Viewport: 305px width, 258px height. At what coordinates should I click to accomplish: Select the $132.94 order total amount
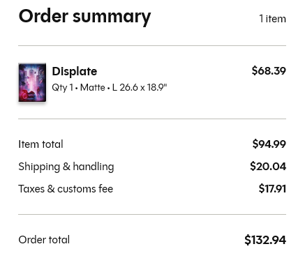pyautogui.click(x=265, y=240)
